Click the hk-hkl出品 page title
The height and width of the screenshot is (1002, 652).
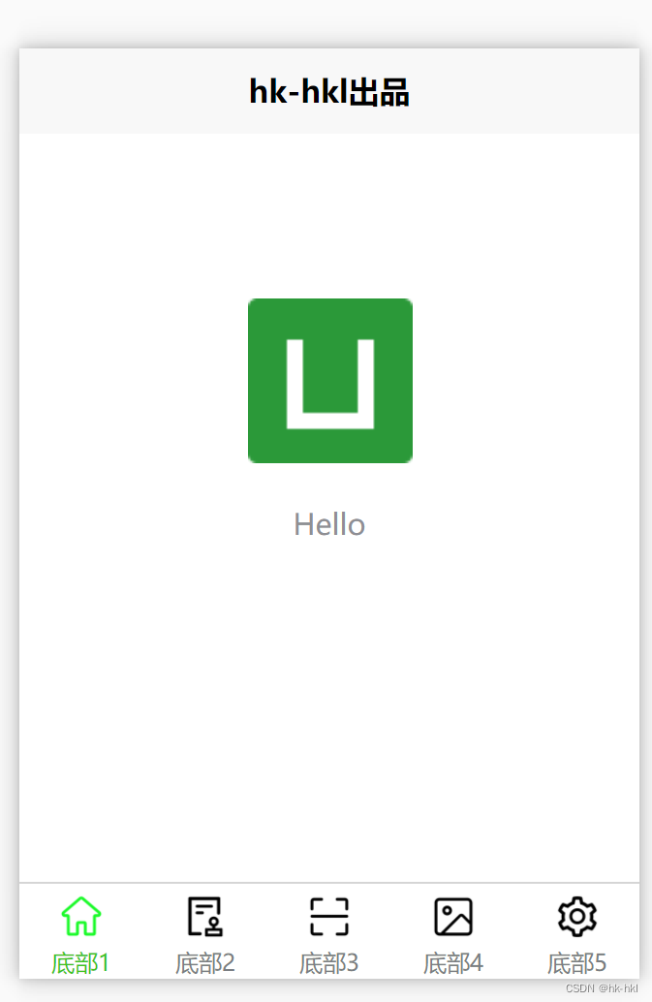coord(328,91)
